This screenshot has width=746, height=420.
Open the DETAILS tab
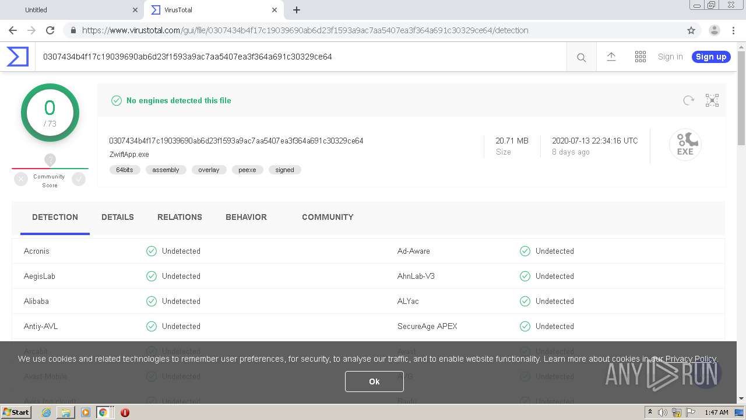118,217
